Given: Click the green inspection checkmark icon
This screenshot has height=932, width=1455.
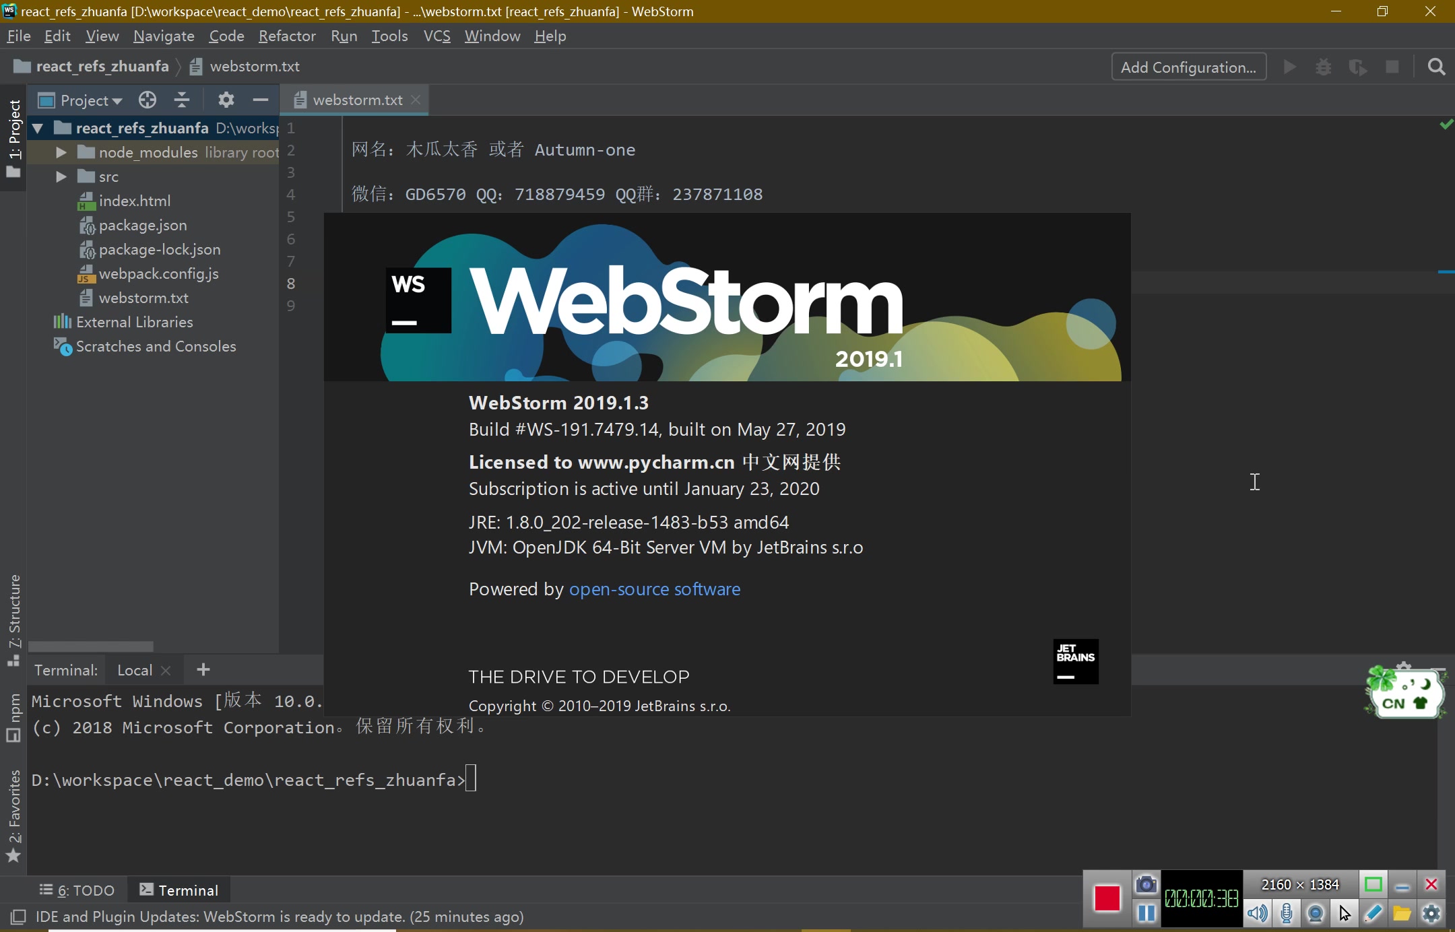Looking at the screenshot, I should (x=1446, y=125).
